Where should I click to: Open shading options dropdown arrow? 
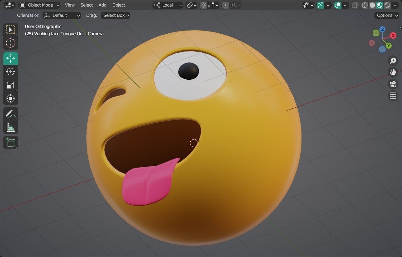coord(395,5)
